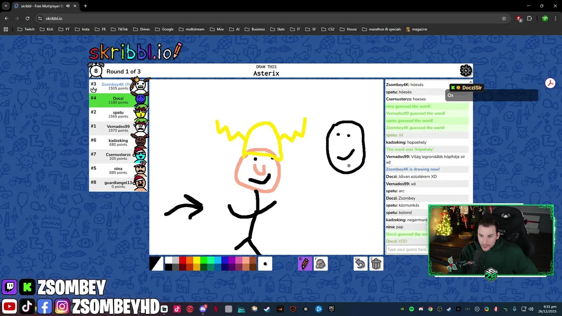Open the Chrome apps grid shortcut

point(6,29)
